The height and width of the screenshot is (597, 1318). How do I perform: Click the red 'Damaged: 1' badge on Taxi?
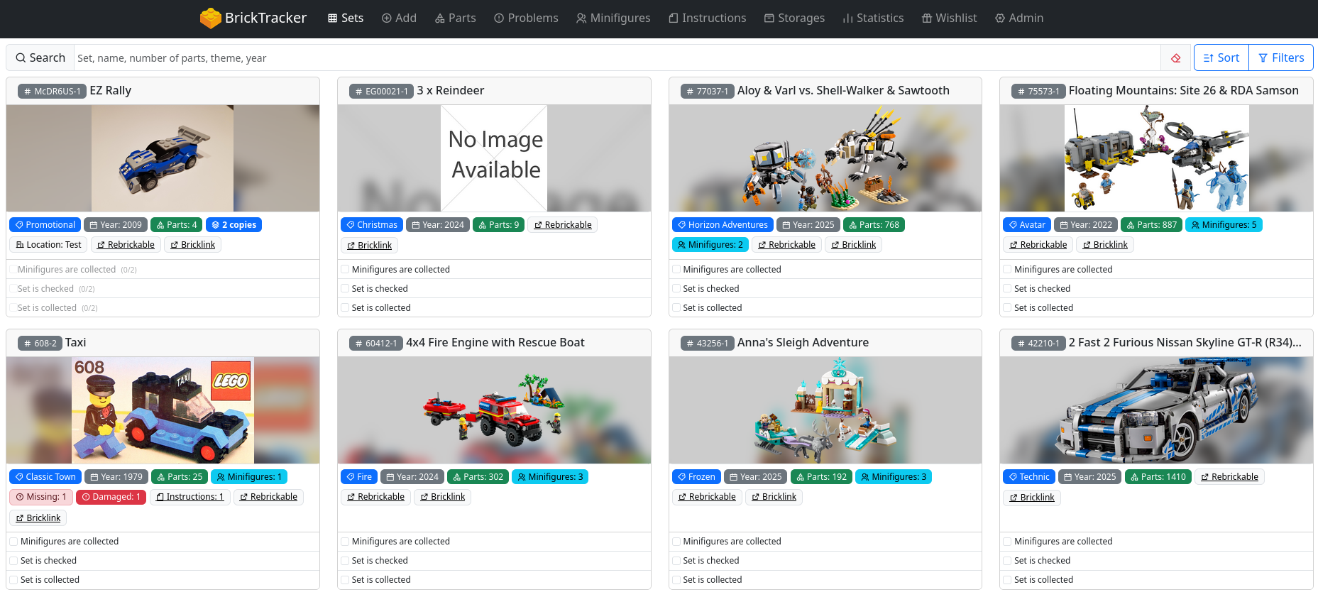point(111,497)
